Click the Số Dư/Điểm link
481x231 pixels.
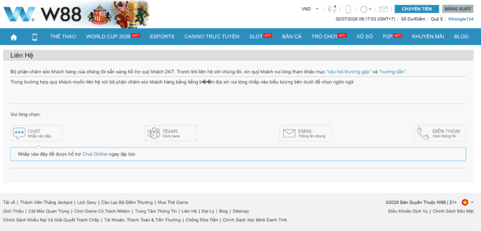click(413, 19)
